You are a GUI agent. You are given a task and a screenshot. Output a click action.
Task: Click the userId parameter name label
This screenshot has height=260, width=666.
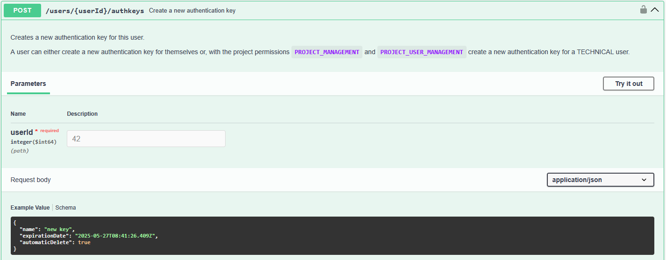[x=21, y=133]
